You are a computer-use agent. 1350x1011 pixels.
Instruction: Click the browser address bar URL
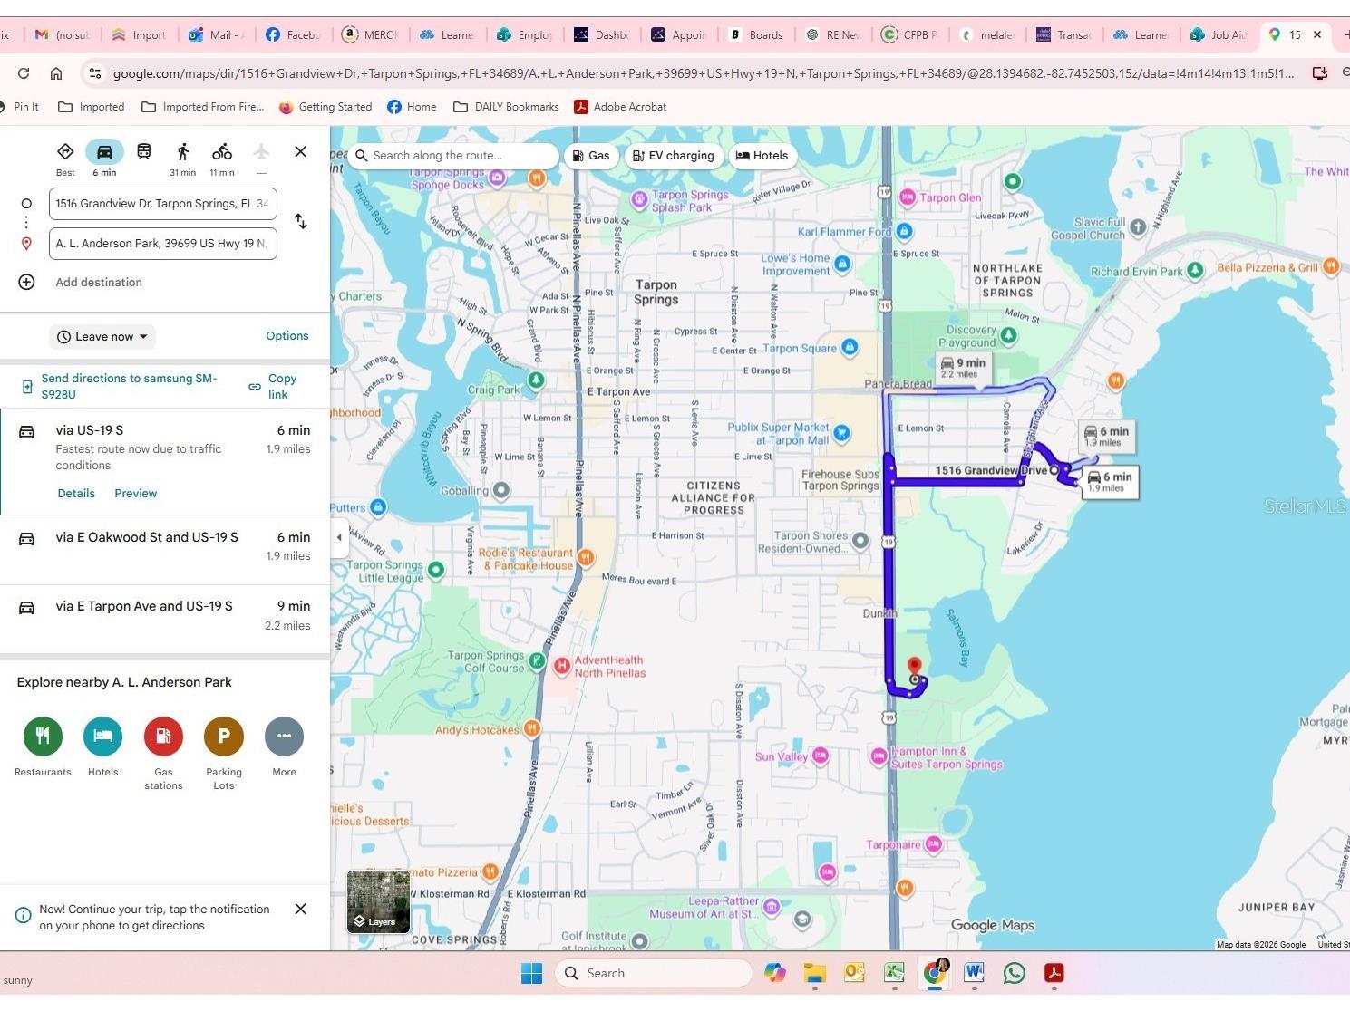coord(704,73)
